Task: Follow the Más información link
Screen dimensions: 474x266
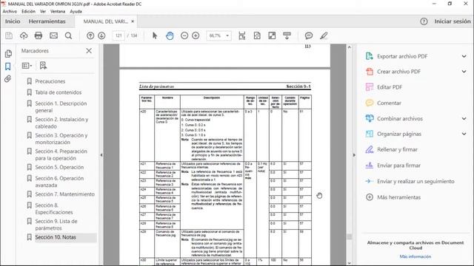Action: coord(415,256)
